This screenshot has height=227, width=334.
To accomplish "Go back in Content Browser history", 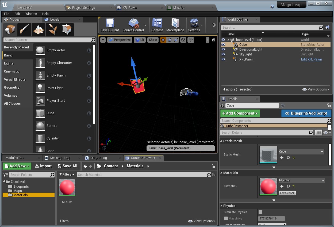I will pyautogui.click(x=85, y=166).
